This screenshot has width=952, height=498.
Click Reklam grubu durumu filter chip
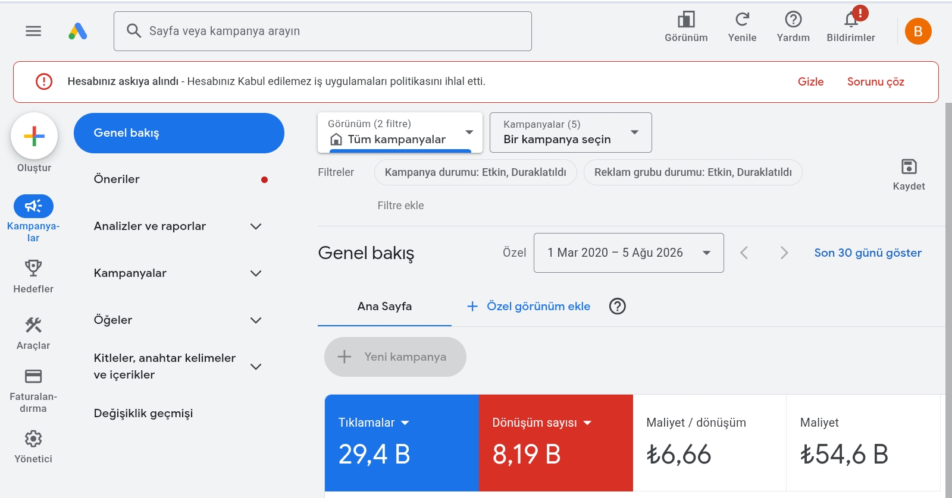tap(693, 172)
